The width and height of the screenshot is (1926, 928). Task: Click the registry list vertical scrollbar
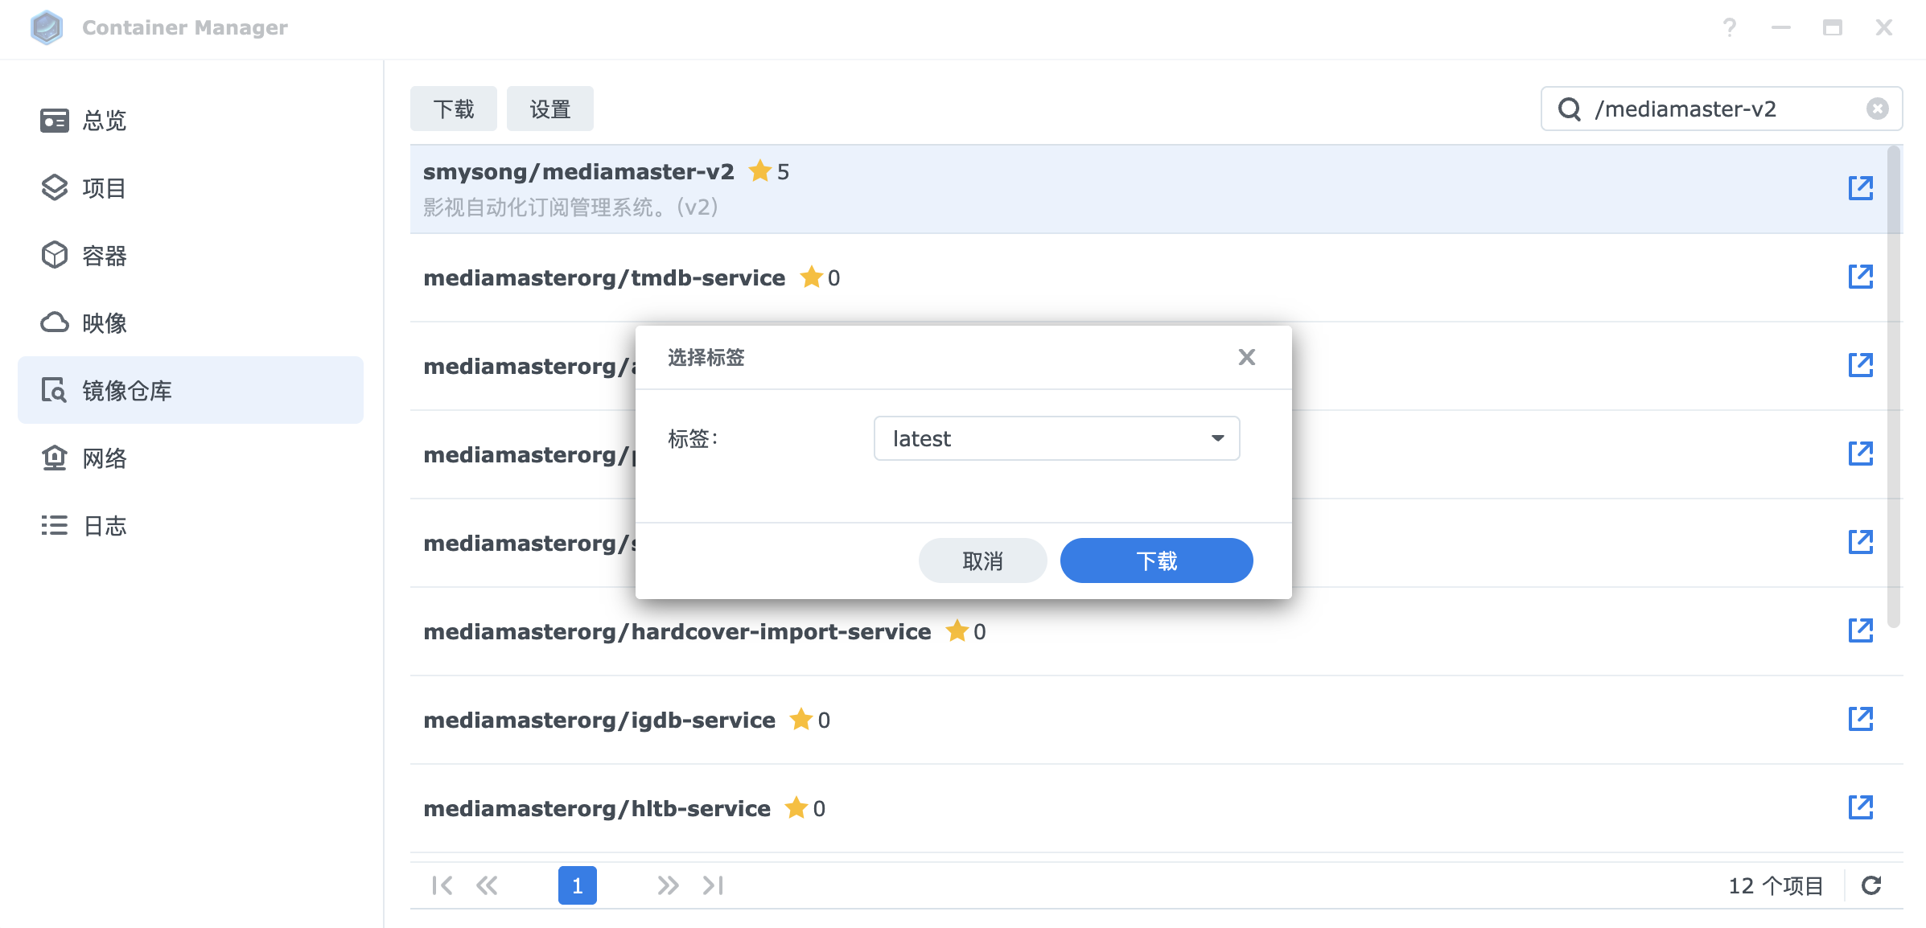tap(1894, 386)
